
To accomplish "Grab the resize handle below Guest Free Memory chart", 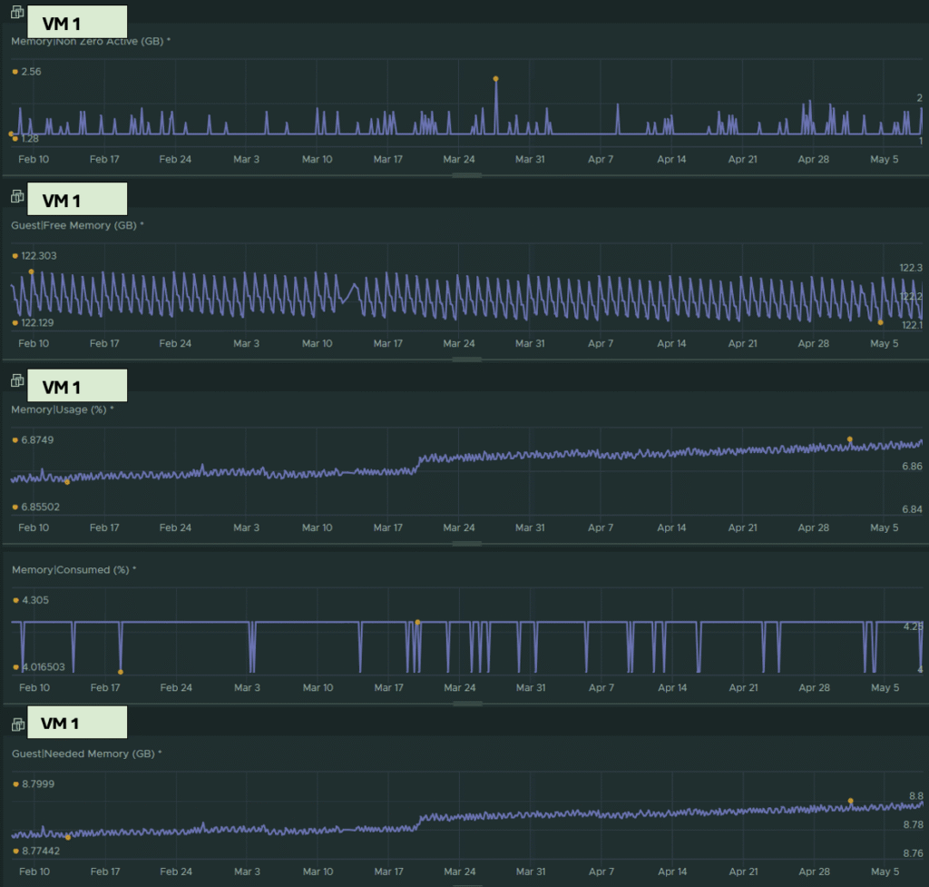I will pyautogui.click(x=467, y=360).
